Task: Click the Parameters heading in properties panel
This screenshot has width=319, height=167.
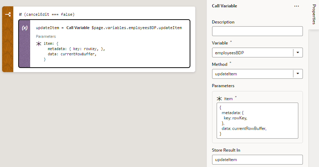Action: pyautogui.click(x=223, y=86)
